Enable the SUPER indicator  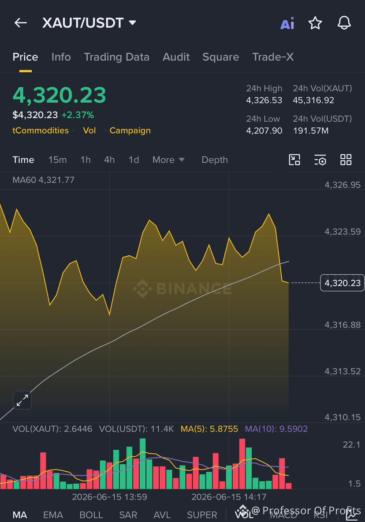202,515
